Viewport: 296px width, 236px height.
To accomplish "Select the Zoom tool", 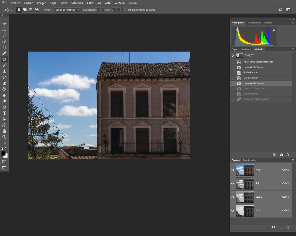I will (4, 137).
